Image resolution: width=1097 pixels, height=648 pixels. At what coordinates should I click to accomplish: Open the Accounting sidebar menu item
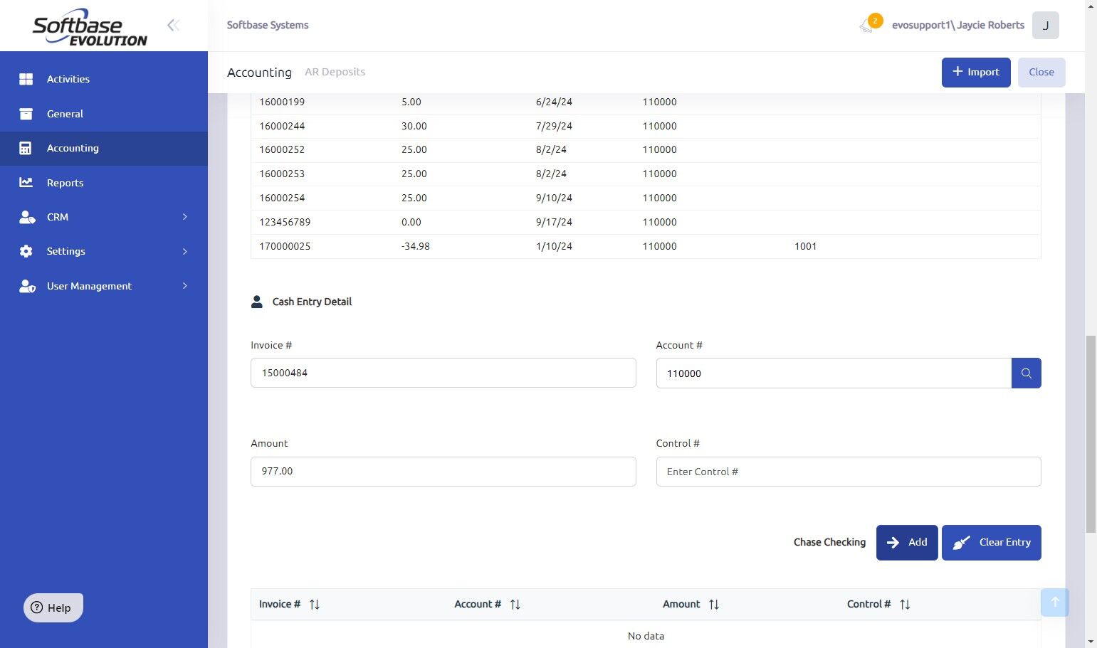(x=104, y=149)
